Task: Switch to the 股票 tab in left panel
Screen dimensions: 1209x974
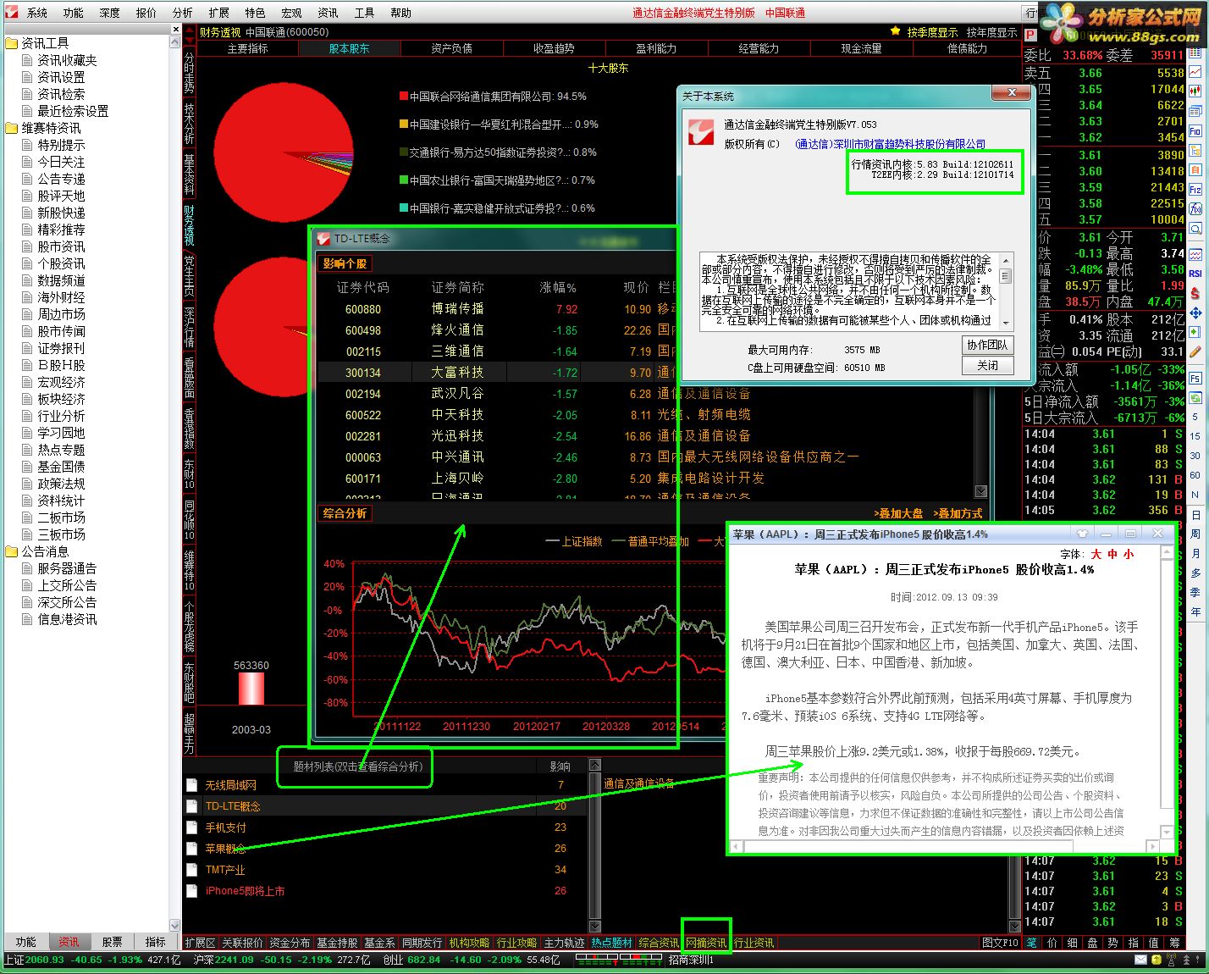Action: pyautogui.click(x=112, y=942)
